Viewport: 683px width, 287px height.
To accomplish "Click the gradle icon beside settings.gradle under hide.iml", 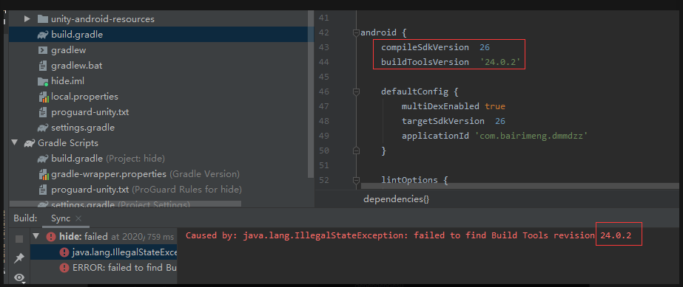I will click(x=42, y=128).
